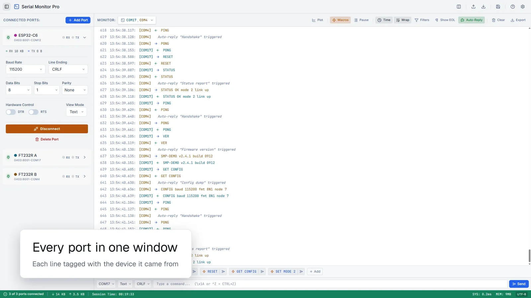Screen dimensions: 531x298
Task: Click the ESP32-C6 port status icon
Action: point(8,37)
